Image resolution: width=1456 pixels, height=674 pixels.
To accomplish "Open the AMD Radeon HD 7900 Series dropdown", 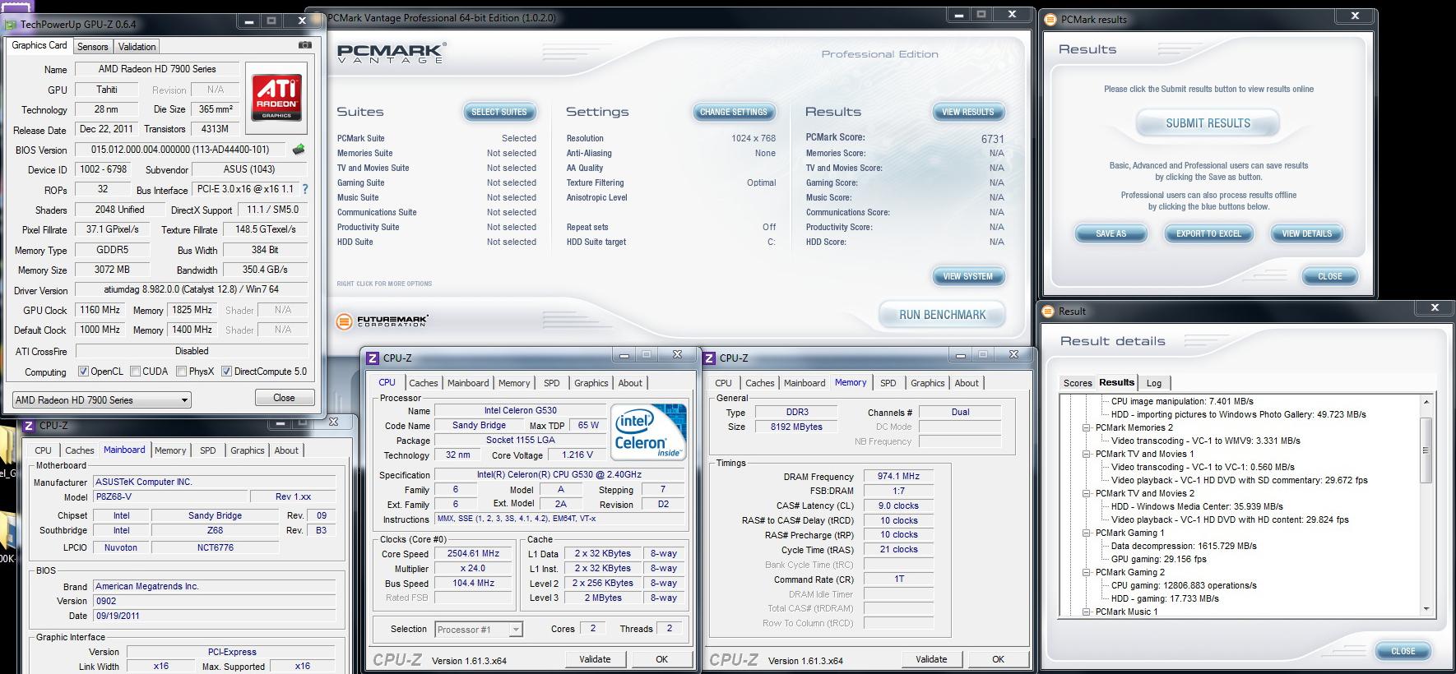I will [x=101, y=399].
